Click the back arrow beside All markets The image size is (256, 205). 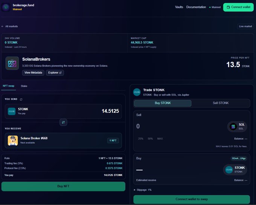(x=3, y=26)
